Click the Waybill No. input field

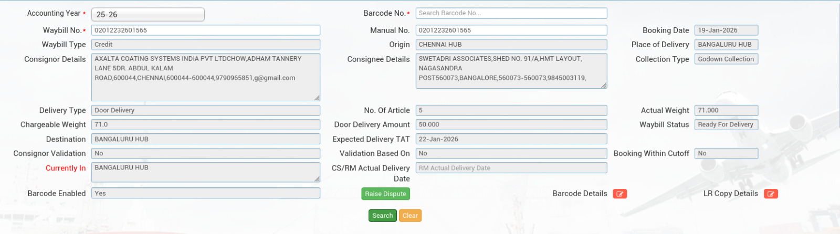[205, 30]
